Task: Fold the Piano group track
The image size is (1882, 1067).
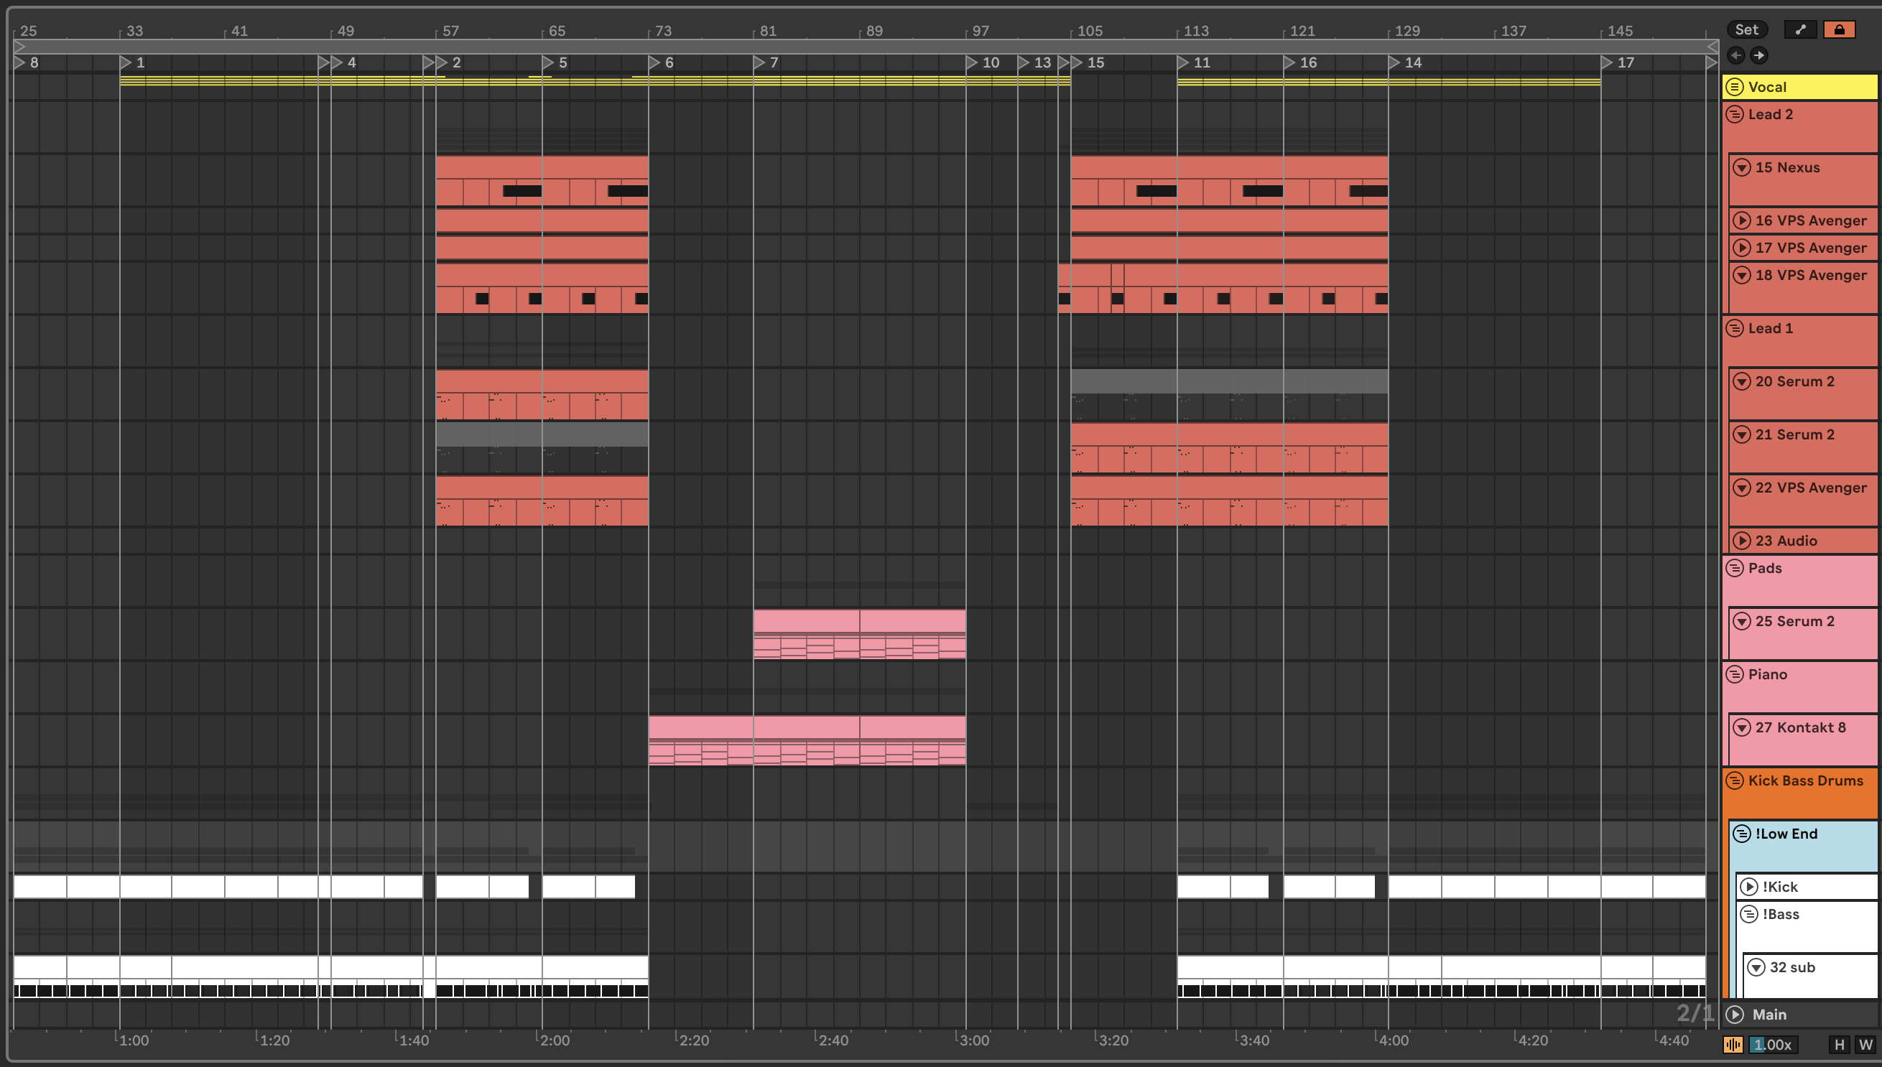Action: coord(1735,674)
